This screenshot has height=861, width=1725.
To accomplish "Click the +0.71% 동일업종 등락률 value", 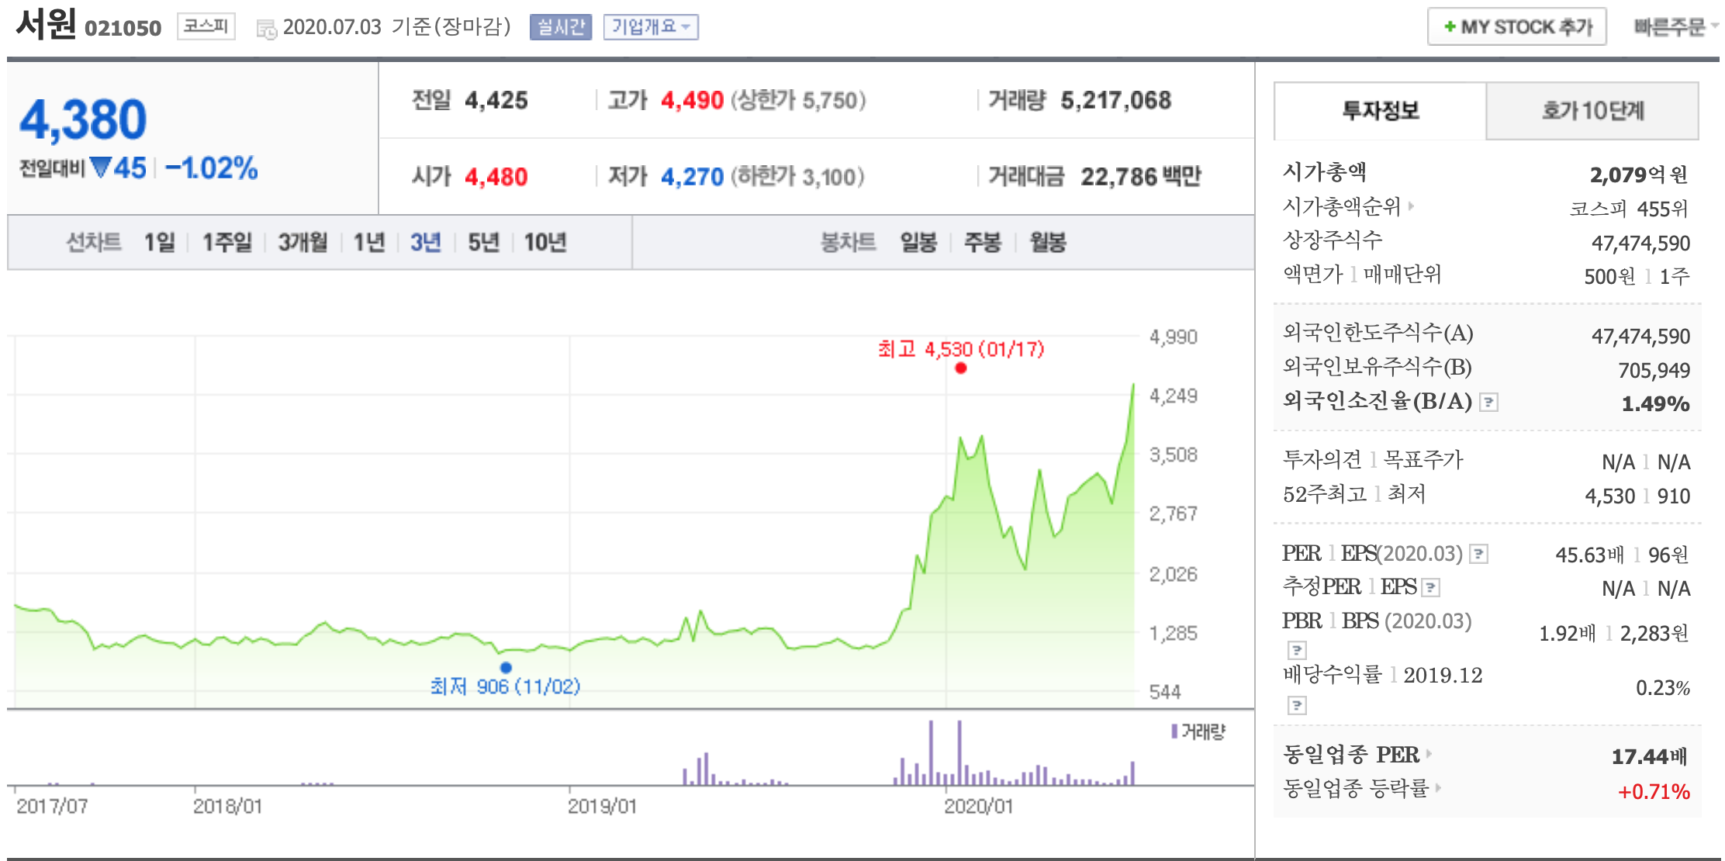I will [x=1654, y=792].
